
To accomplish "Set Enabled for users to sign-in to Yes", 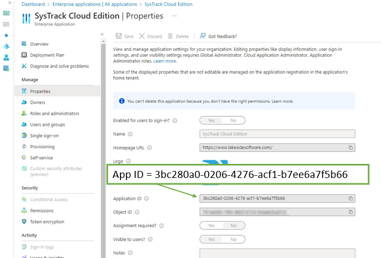I will [x=211, y=121].
